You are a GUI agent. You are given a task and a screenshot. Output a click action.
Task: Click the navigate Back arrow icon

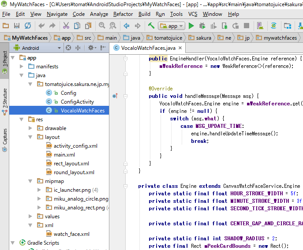pos(126,26)
